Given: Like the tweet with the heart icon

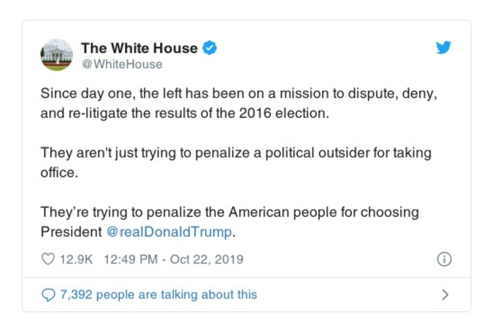Looking at the screenshot, I should click(48, 259).
